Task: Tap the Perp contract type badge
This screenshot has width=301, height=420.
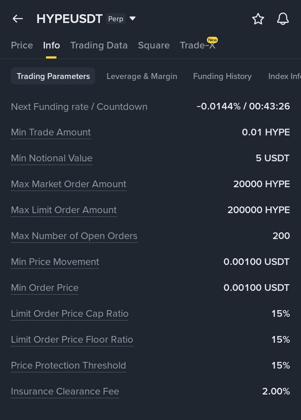Action: 115,19
